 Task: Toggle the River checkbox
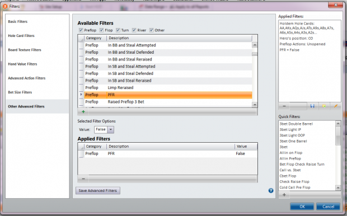click(134, 30)
